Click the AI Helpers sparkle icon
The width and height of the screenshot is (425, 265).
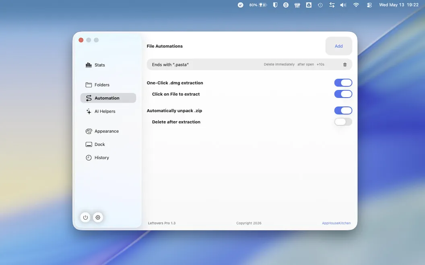click(x=89, y=111)
